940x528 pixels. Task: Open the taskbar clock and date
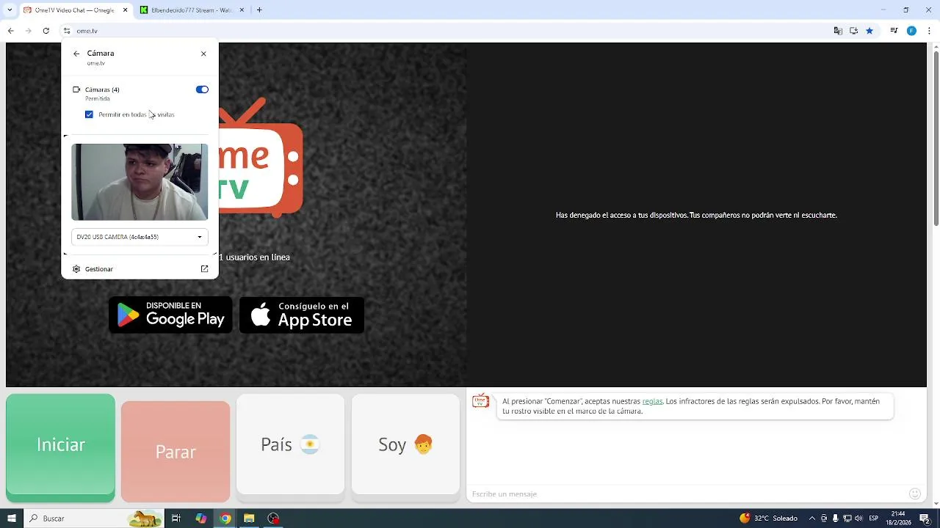tap(900, 518)
